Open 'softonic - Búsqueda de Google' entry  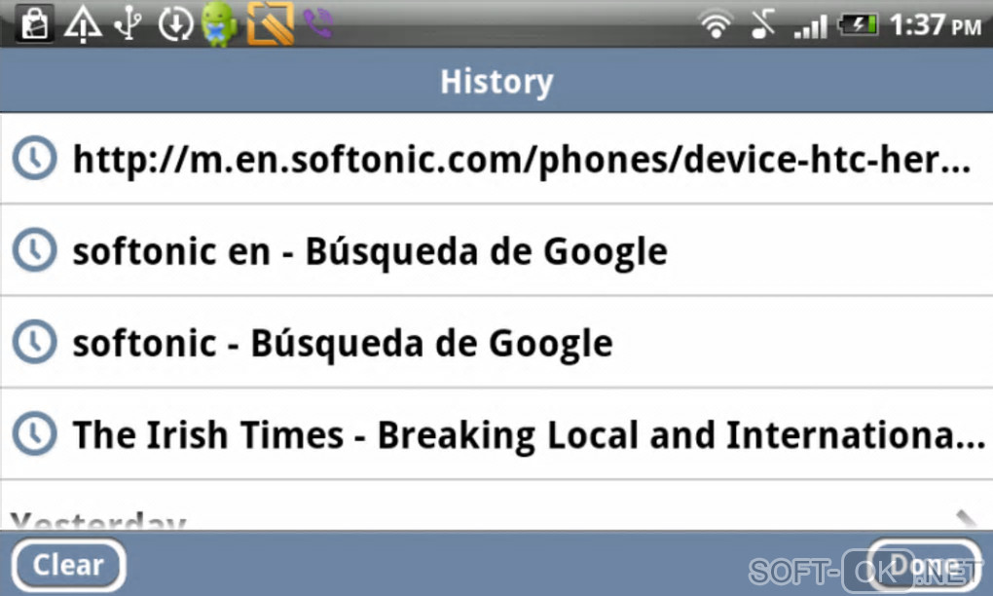[x=496, y=342]
